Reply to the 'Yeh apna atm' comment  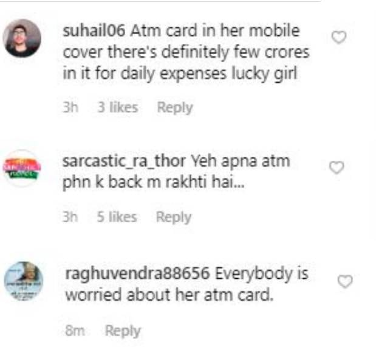pyautogui.click(x=174, y=217)
